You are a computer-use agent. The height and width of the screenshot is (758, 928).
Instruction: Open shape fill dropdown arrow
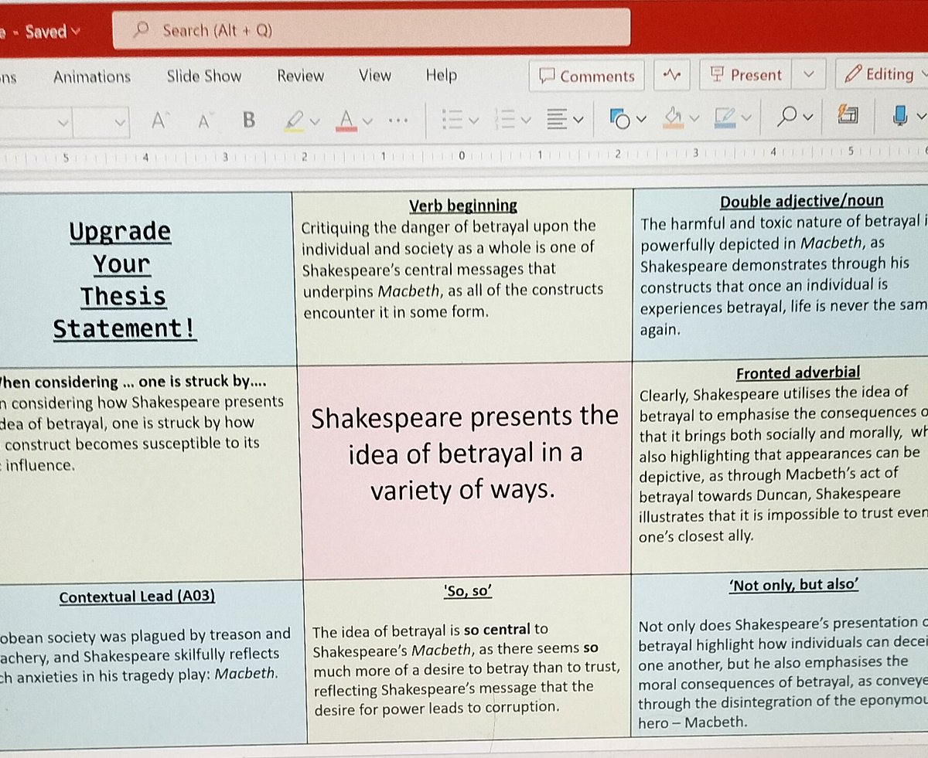(694, 118)
